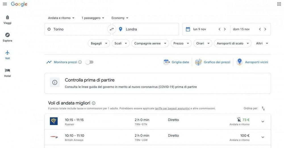This screenshot has width=284, height=148.
Task: Move departure date one day earlier
Action: tap(219, 29)
